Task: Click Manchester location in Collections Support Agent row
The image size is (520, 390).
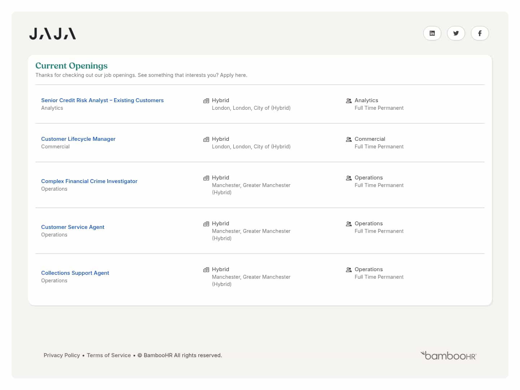Action: click(251, 281)
